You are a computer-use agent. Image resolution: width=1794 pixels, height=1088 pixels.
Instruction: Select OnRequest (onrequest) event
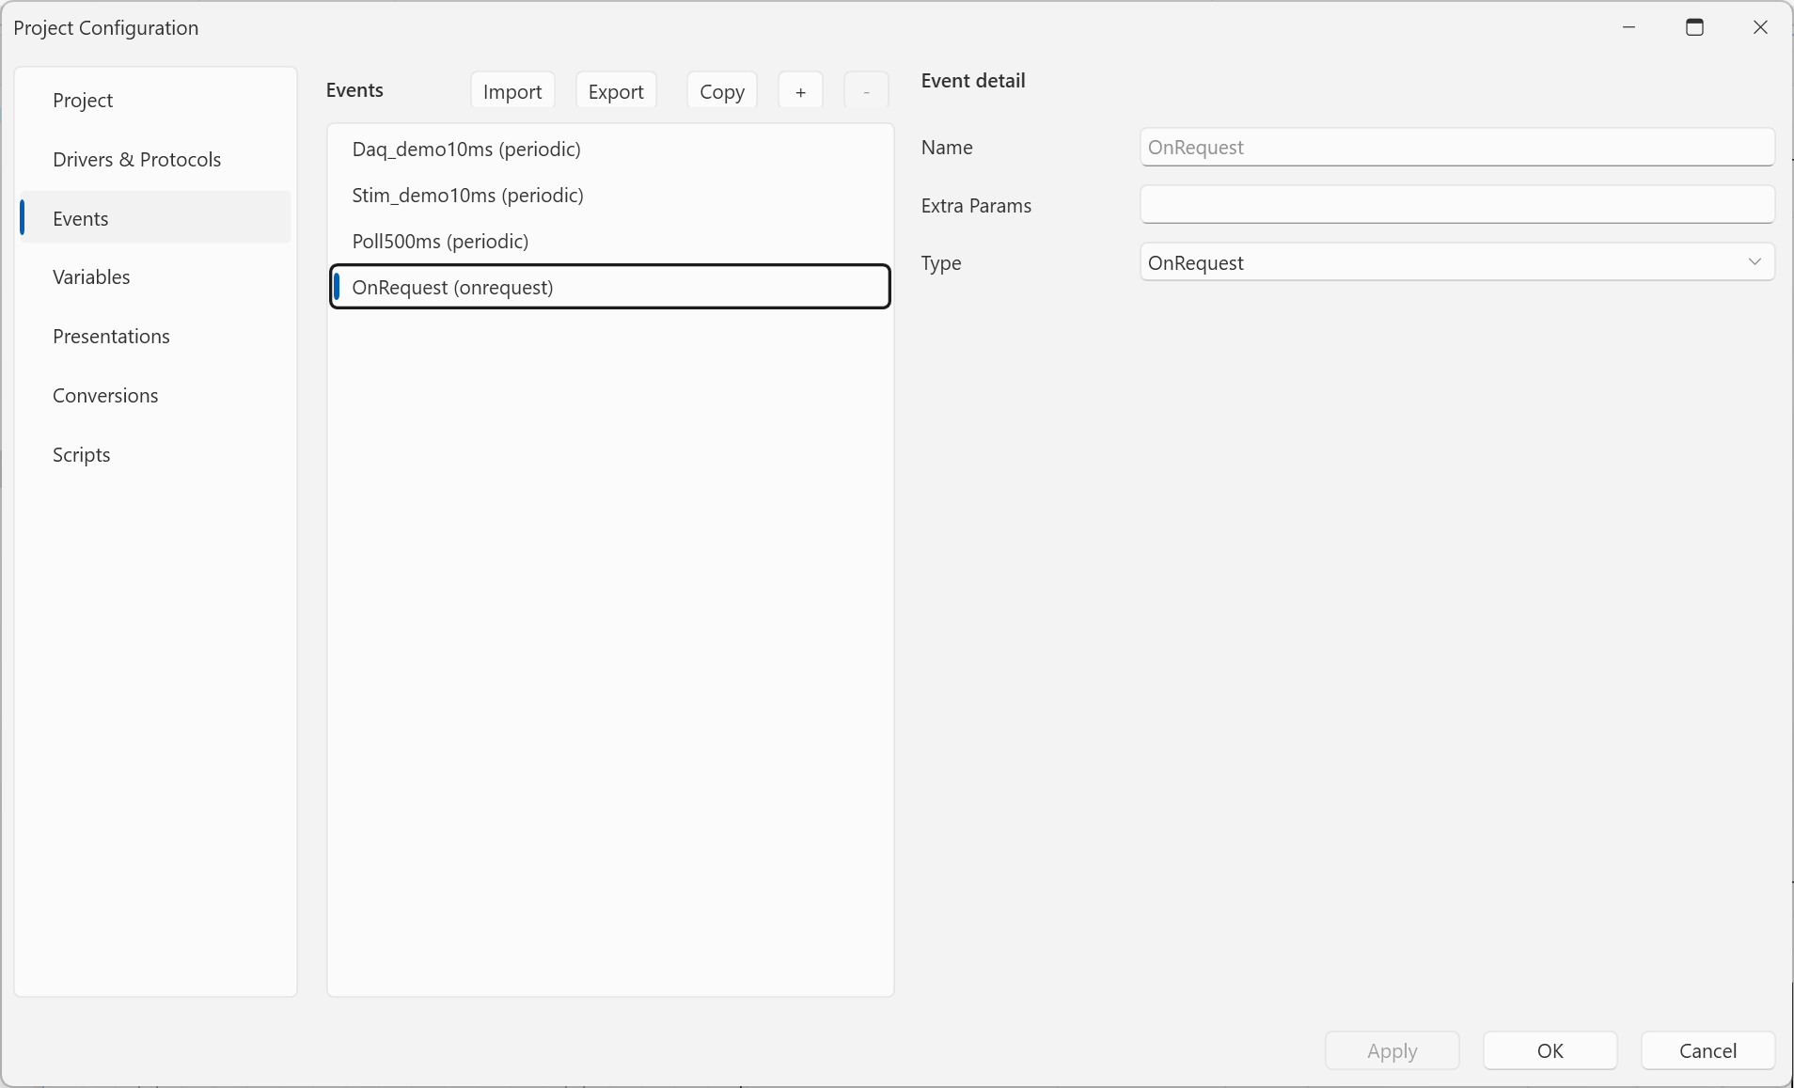coord(610,287)
